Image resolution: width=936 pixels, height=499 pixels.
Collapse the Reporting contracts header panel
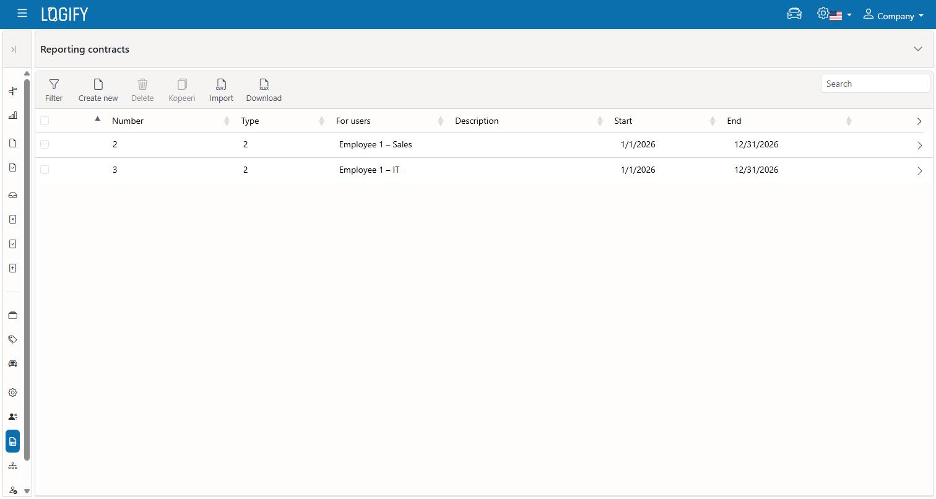click(918, 49)
